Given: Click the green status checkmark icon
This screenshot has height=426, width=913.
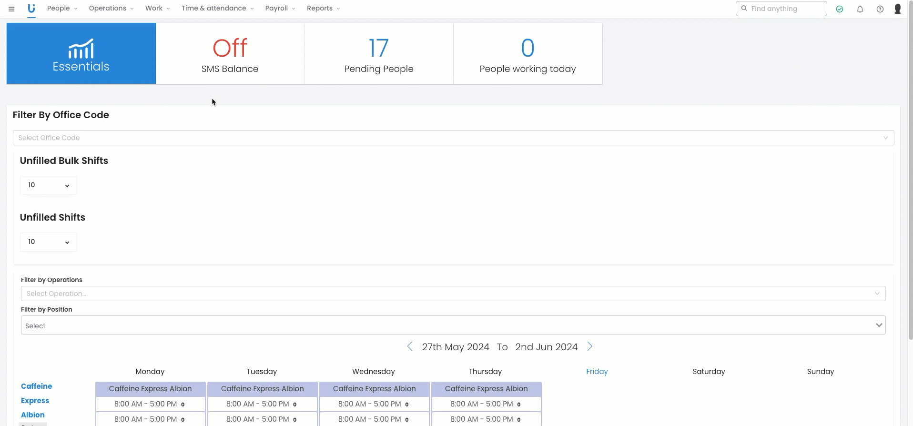Looking at the screenshot, I should click(840, 9).
